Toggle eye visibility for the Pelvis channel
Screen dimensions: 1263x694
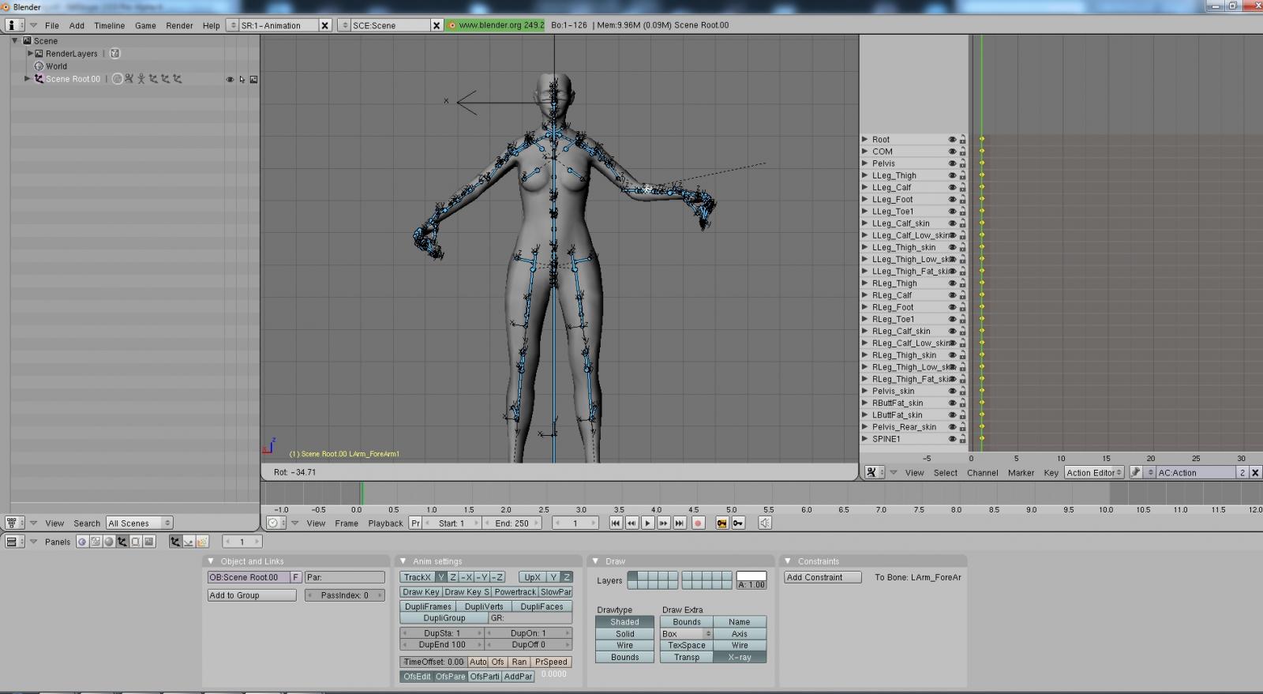[952, 163]
